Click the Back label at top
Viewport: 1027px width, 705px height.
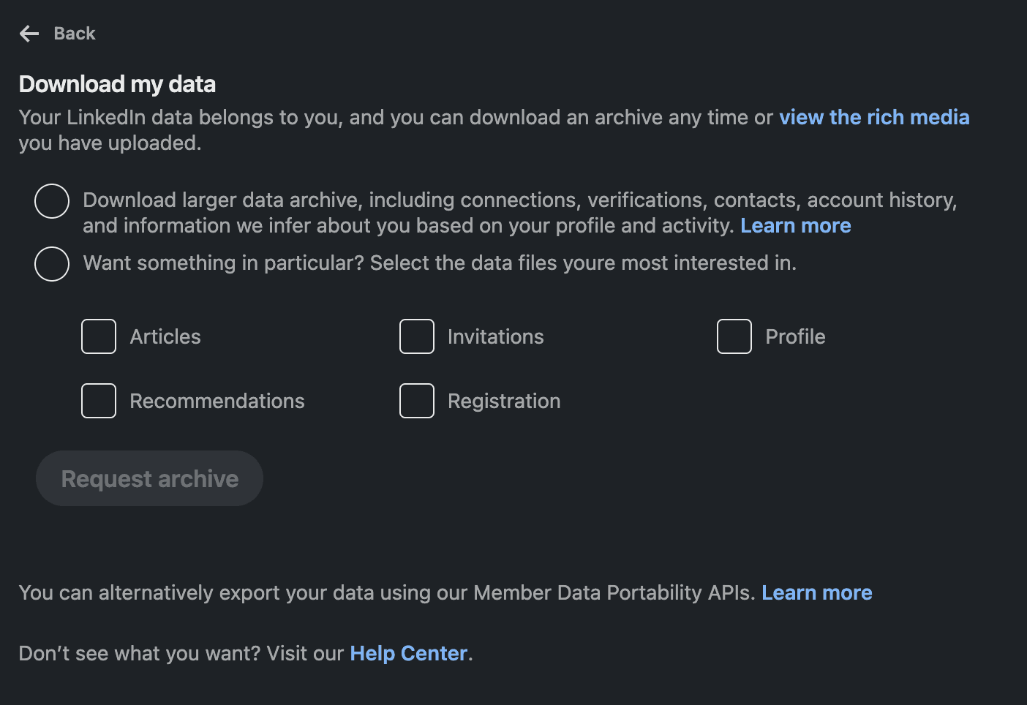73,33
